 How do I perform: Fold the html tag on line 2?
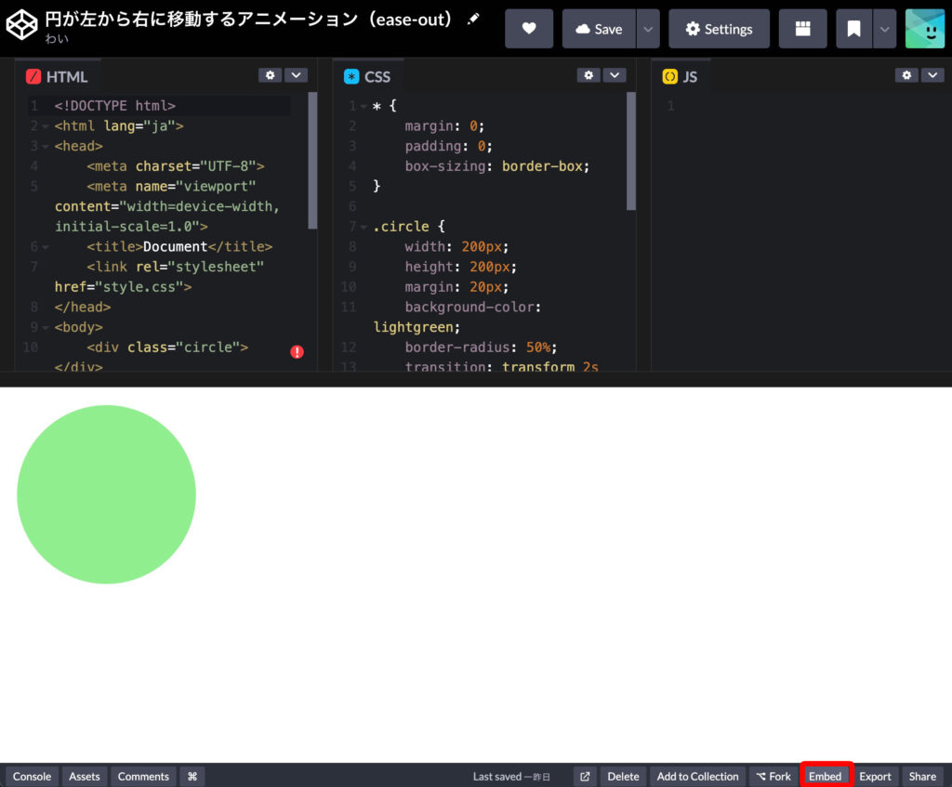click(46, 126)
